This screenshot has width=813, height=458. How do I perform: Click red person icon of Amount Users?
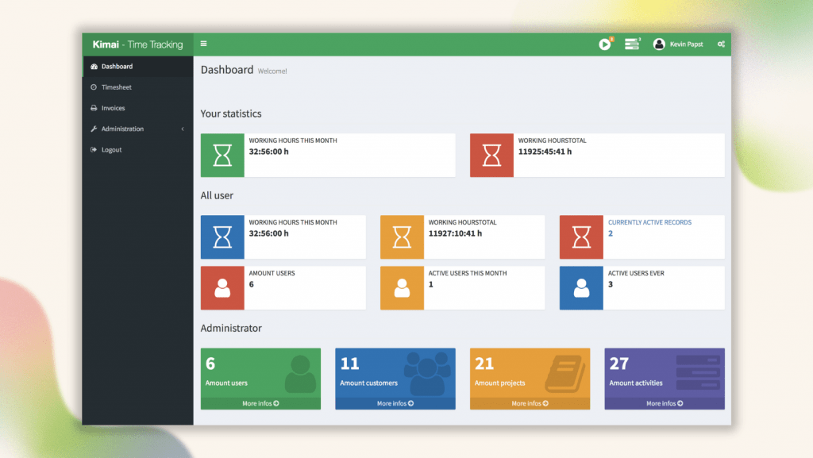tap(222, 288)
